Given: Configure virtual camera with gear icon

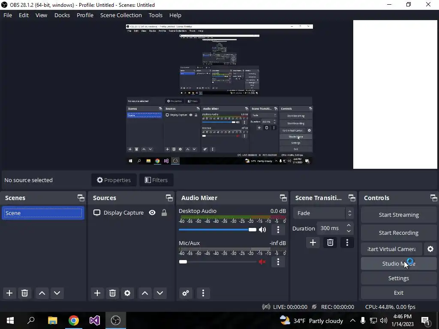Looking at the screenshot, I should click(x=430, y=249).
